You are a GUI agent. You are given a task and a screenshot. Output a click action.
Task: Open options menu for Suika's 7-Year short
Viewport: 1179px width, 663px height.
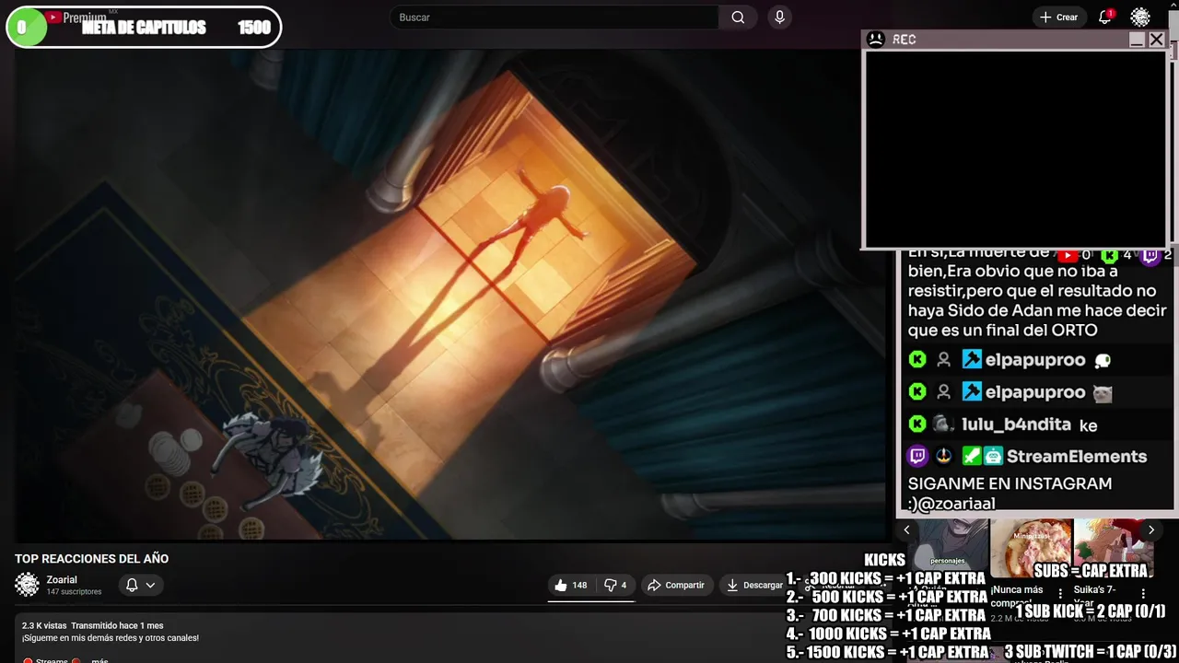pos(1143,594)
